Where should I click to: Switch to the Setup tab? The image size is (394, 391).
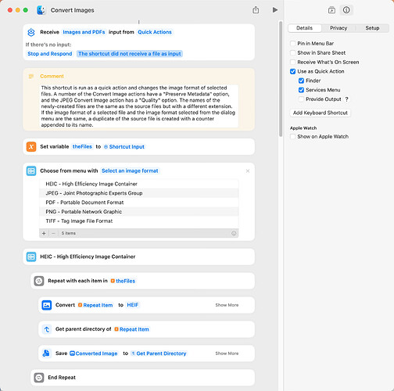[372, 28]
